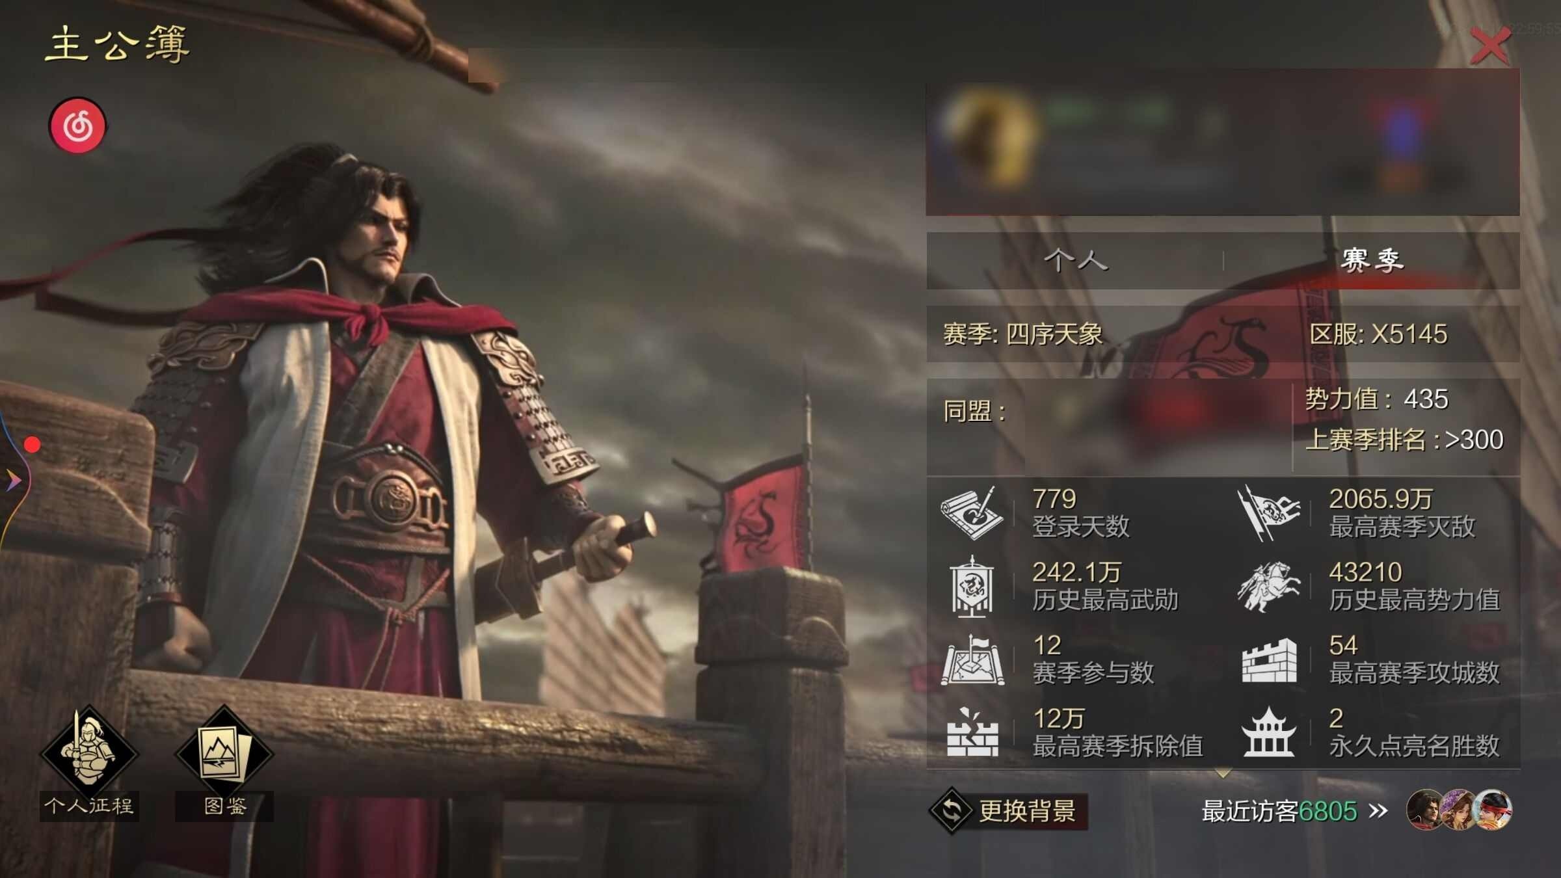Image resolution: width=1561 pixels, height=878 pixels.
Task: Open the 最近访客 6805 link
Action: tap(1279, 811)
